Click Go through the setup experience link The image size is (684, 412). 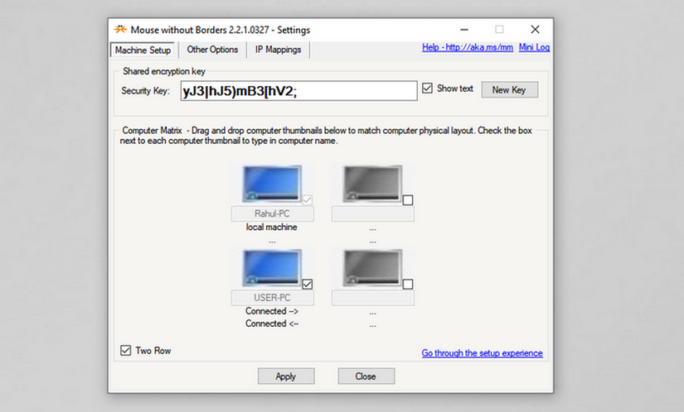tap(482, 352)
